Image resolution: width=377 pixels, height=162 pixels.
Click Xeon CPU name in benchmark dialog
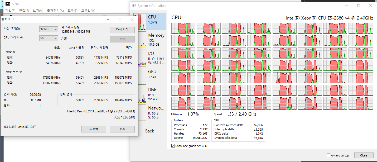[x=101, y=111]
